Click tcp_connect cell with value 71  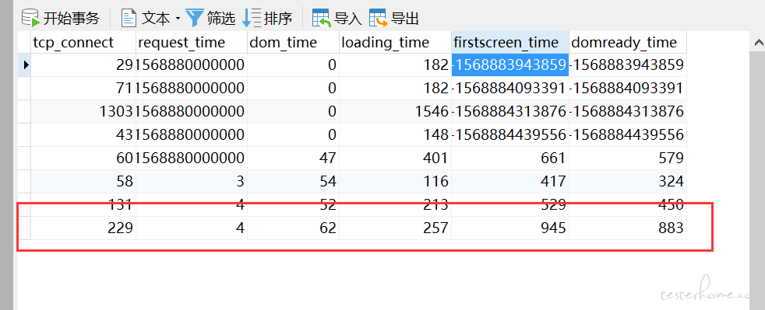[83, 88]
